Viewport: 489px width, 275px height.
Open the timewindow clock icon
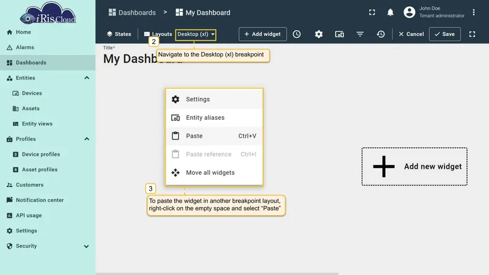click(x=296, y=34)
